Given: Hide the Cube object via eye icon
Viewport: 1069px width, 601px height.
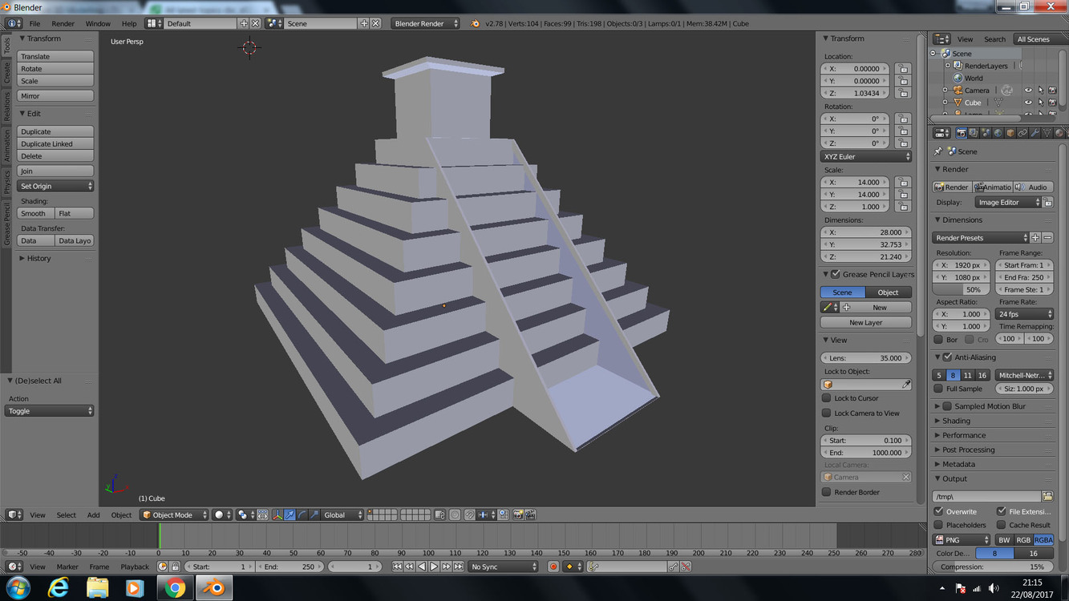Looking at the screenshot, I should pos(1028,103).
